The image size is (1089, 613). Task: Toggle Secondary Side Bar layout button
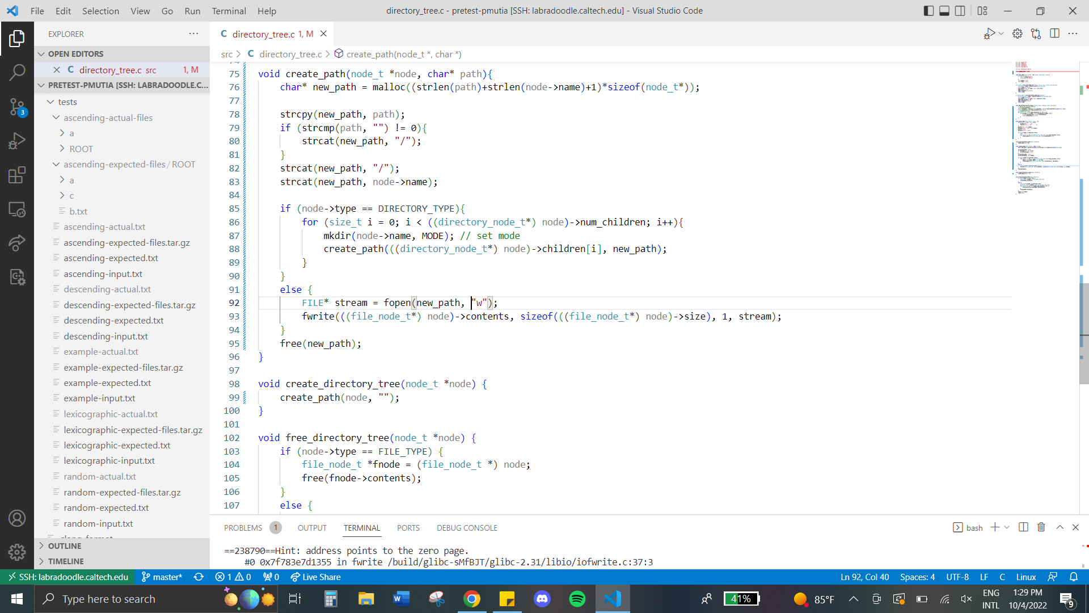(x=960, y=11)
